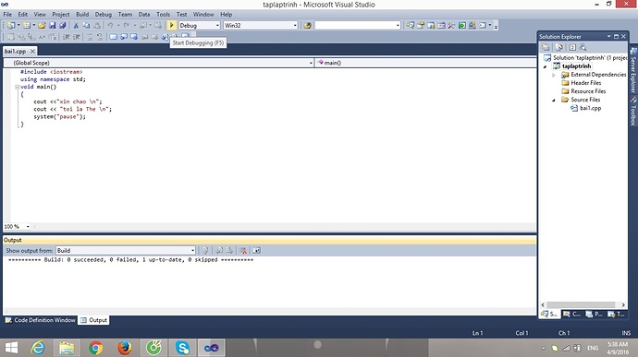
Task: Open the Build menu
Action: point(82,14)
